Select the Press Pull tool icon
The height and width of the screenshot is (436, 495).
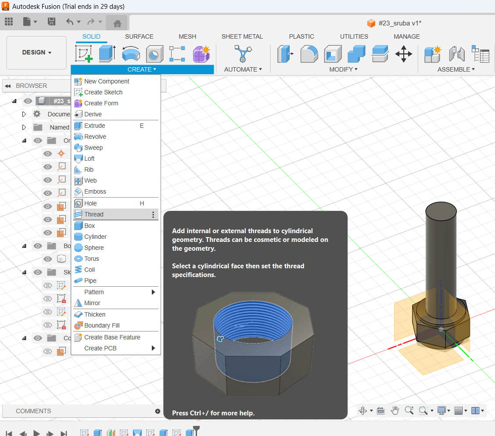pos(285,54)
